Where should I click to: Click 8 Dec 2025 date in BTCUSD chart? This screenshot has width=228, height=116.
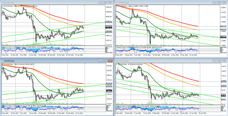tap(6, 55)
